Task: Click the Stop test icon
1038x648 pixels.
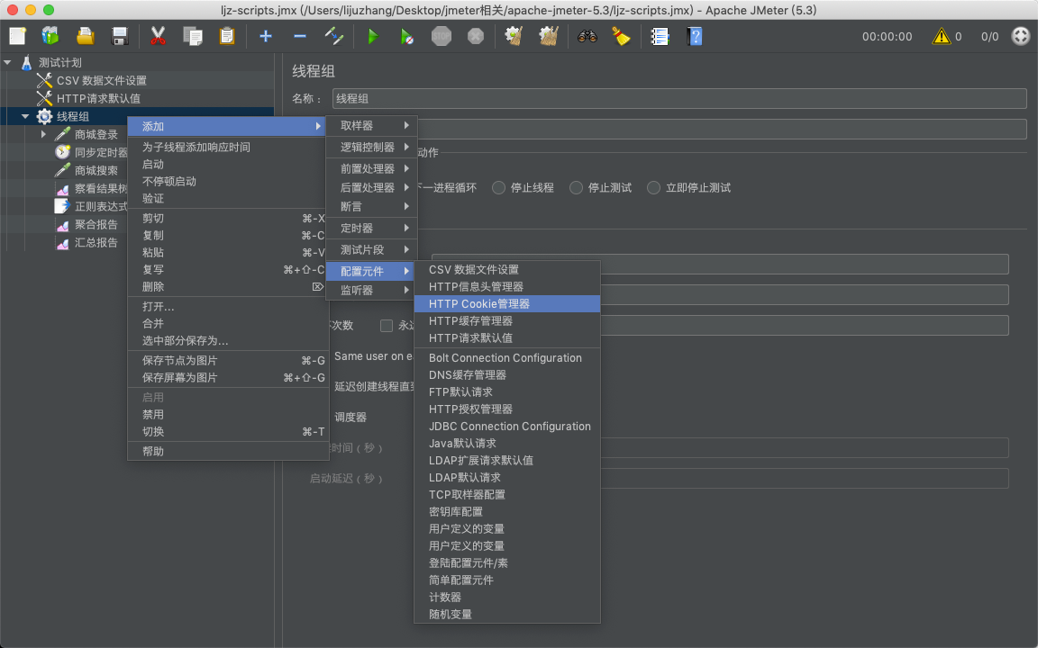Action: [442, 36]
